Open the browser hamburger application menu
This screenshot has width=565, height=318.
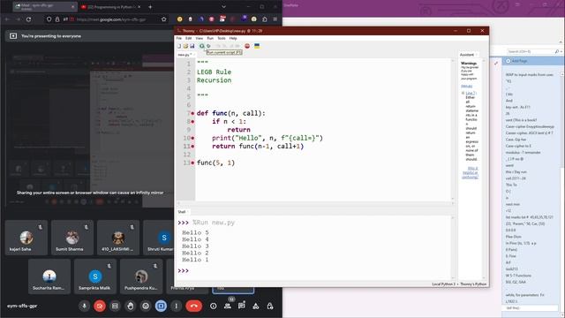(275, 19)
